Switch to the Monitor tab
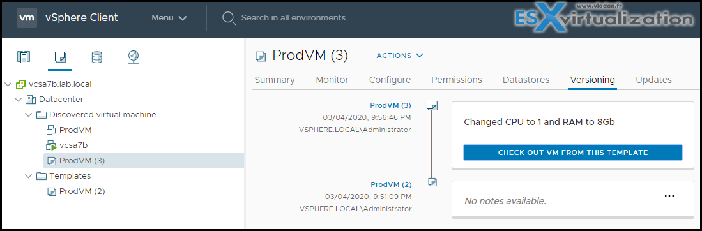The height and width of the screenshot is (231, 702). pyautogui.click(x=332, y=80)
